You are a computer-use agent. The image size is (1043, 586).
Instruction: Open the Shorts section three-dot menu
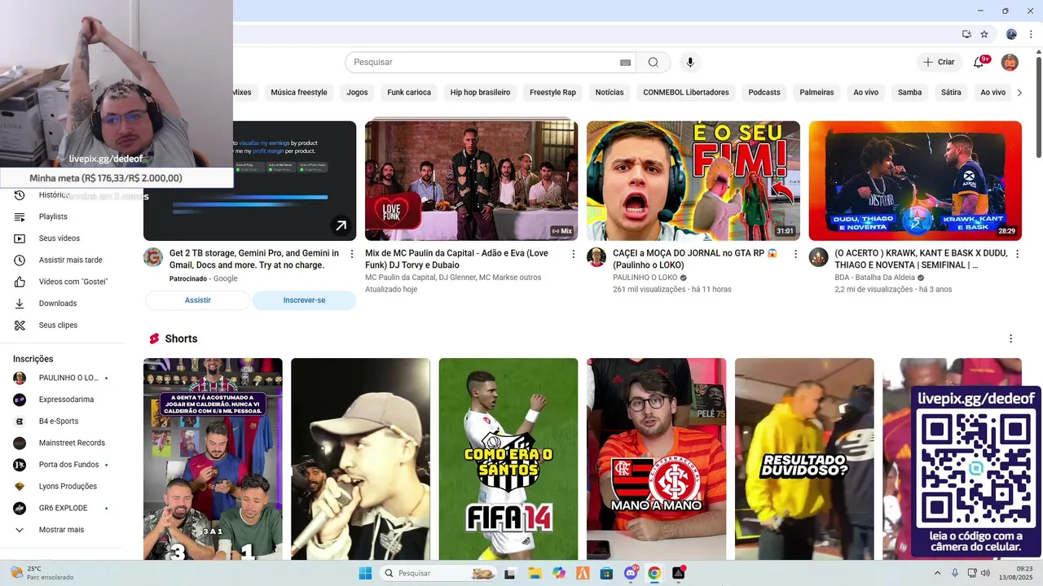click(1011, 339)
